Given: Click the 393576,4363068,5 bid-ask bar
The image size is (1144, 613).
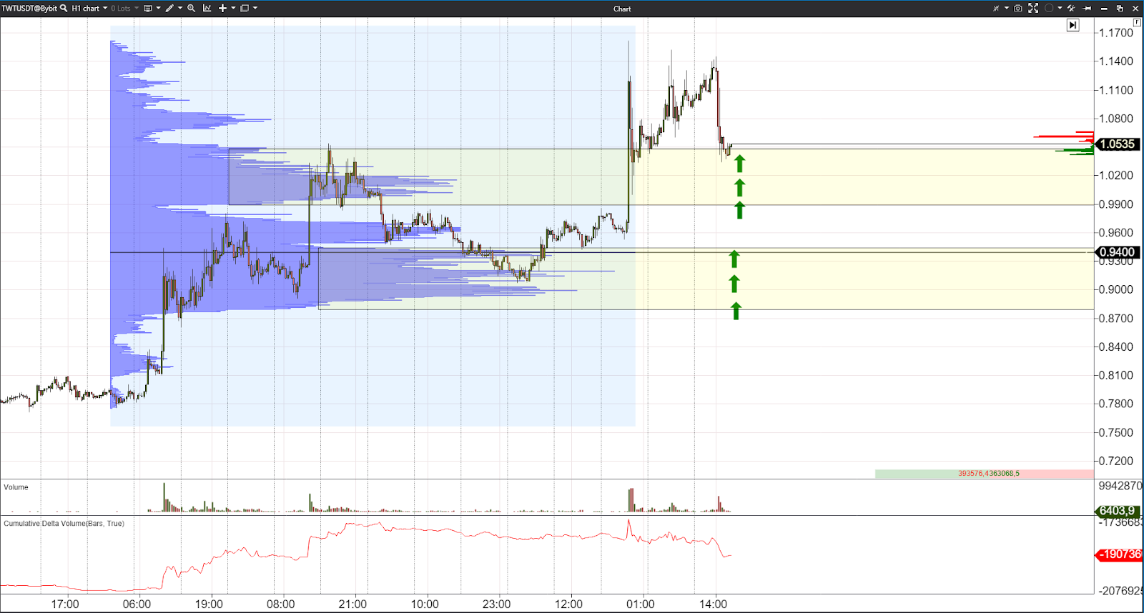Looking at the screenshot, I should click(x=985, y=474).
